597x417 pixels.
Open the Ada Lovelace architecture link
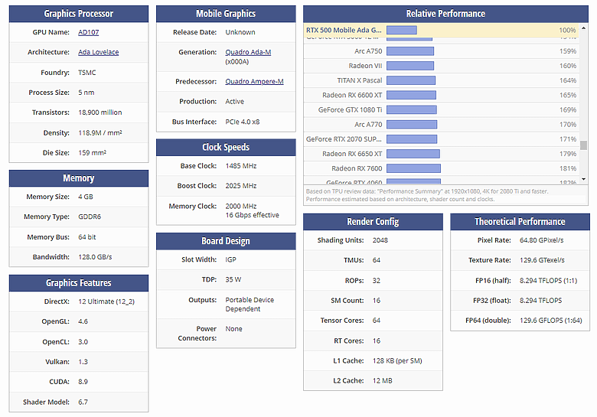98,52
